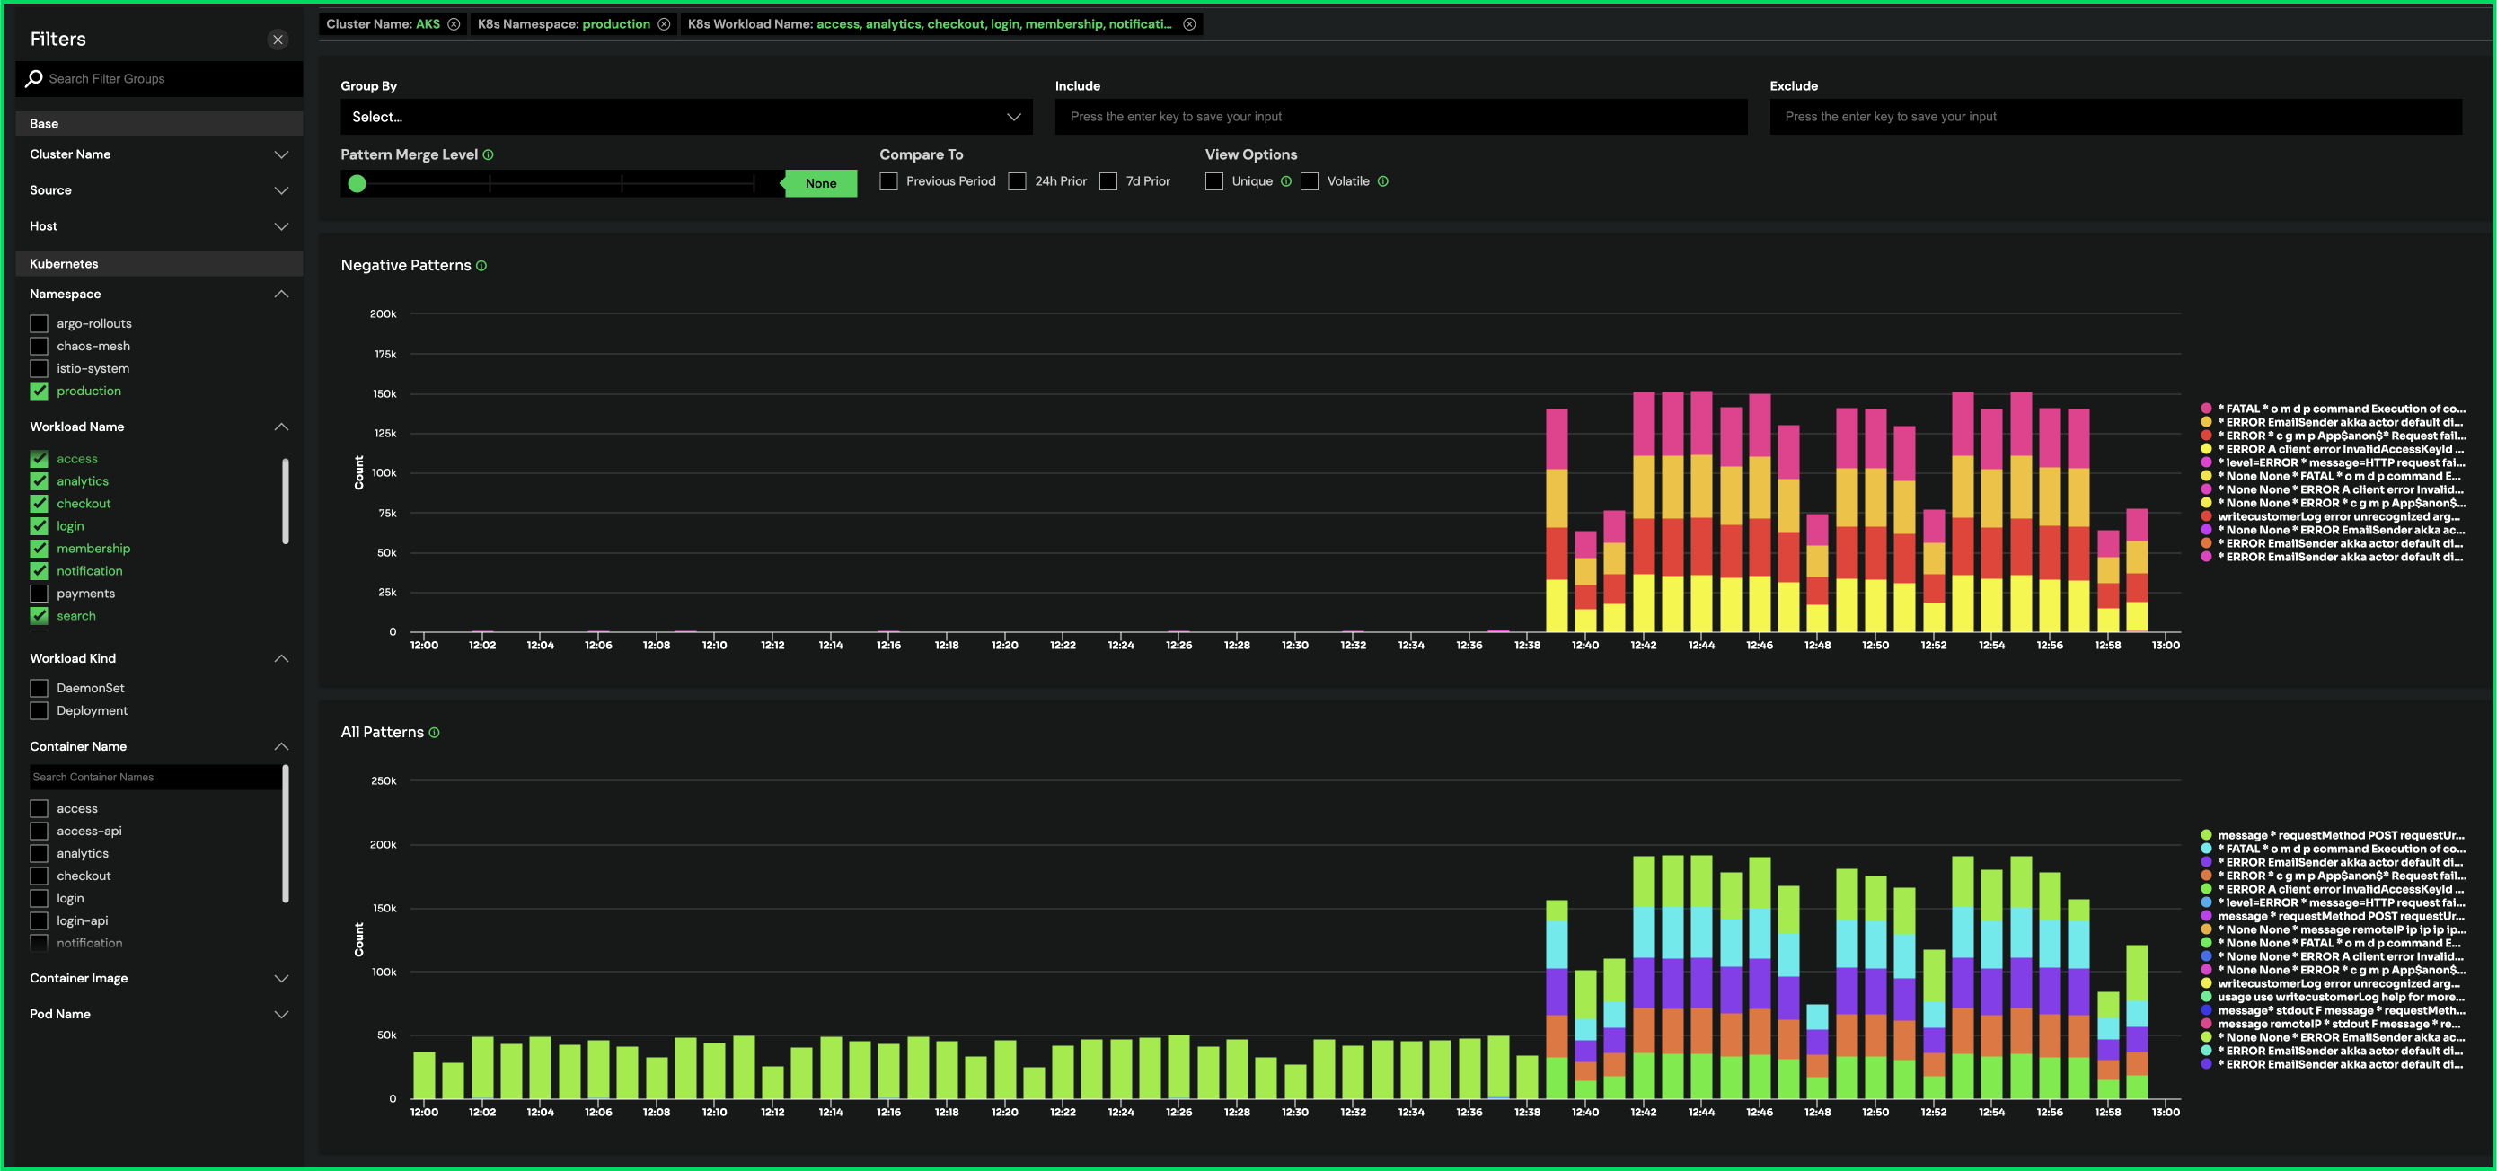Remove the Cluster Name AKS filter chip
2497x1171 pixels.
tap(454, 24)
